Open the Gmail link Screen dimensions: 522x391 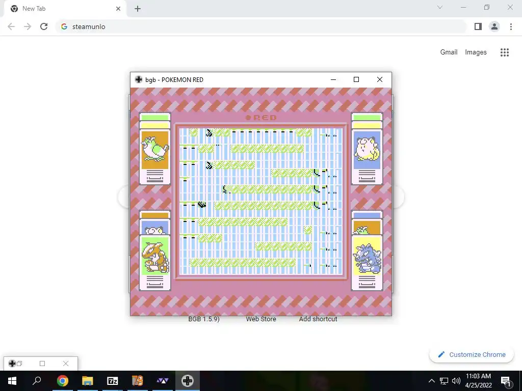tap(449, 52)
